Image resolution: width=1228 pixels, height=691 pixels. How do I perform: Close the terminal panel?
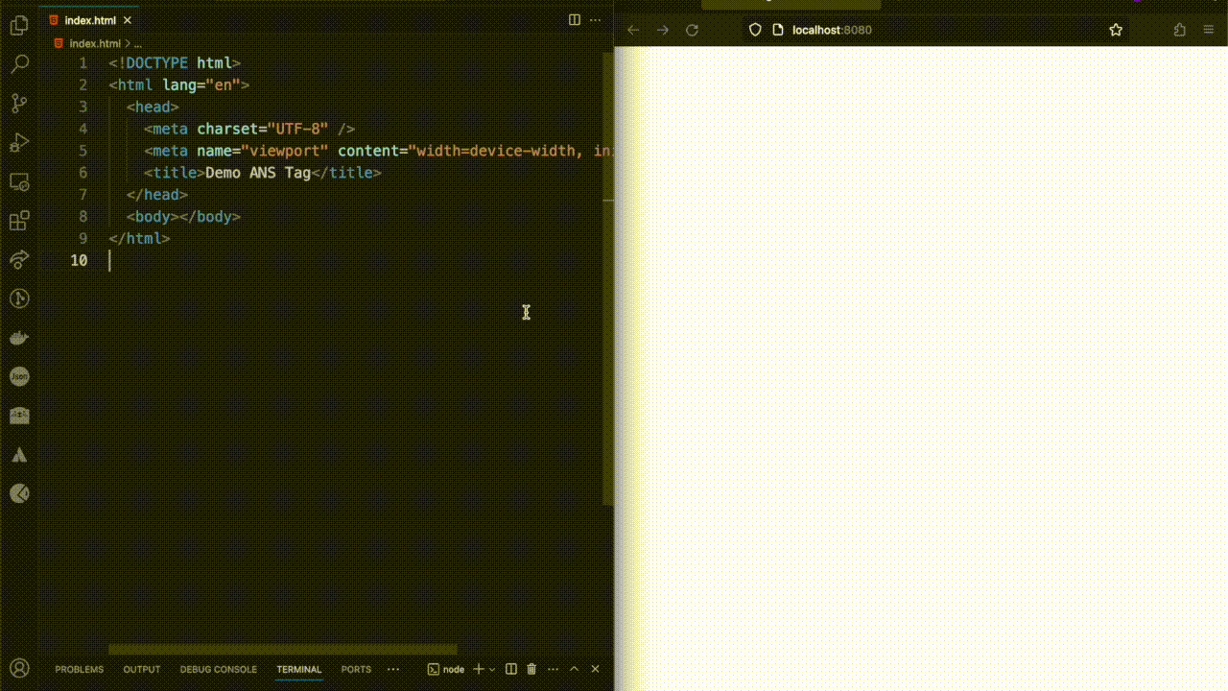(595, 669)
